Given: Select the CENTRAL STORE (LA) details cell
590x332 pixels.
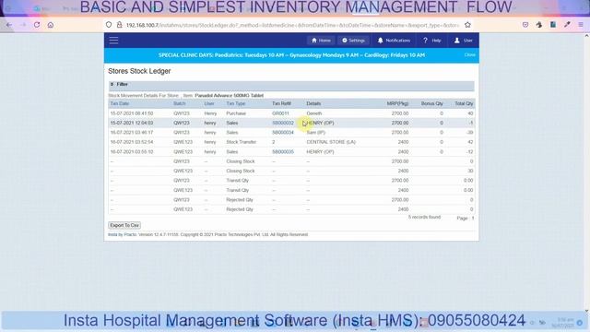Looking at the screenshot, I should coord(331,142).
